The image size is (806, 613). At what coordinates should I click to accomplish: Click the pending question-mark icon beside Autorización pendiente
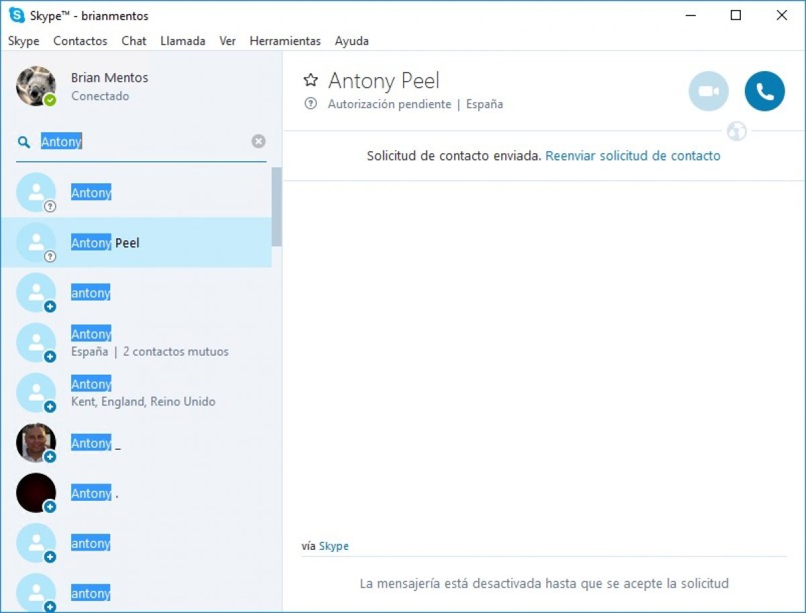(310, 103)
